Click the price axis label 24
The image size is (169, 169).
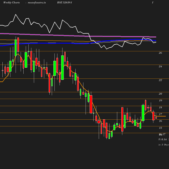point(160,66)
